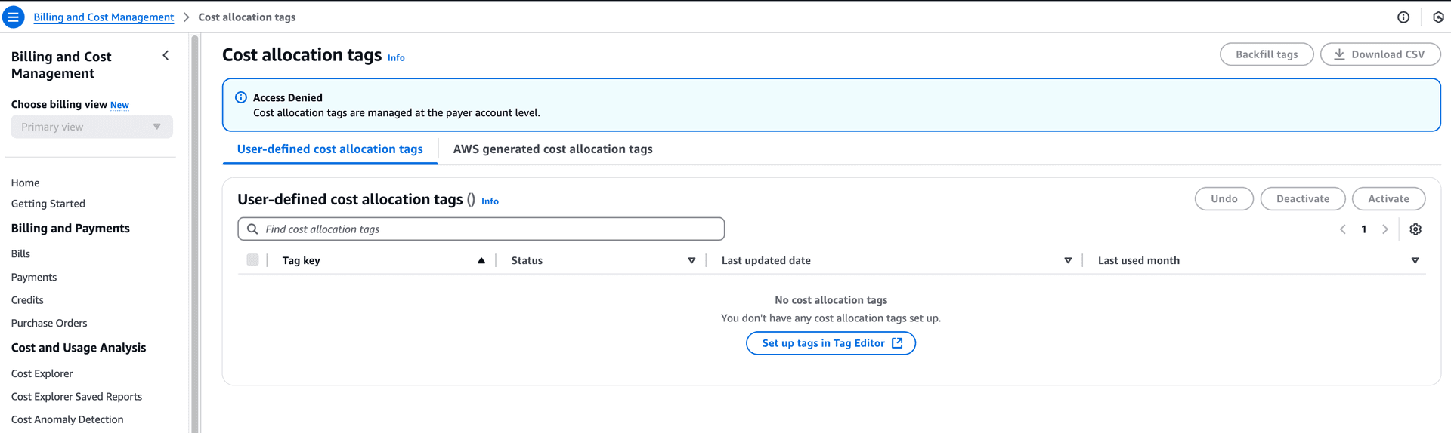Open the hamburger navigation menu icon
Viewport: 1451px width, 433px height.
13,17
